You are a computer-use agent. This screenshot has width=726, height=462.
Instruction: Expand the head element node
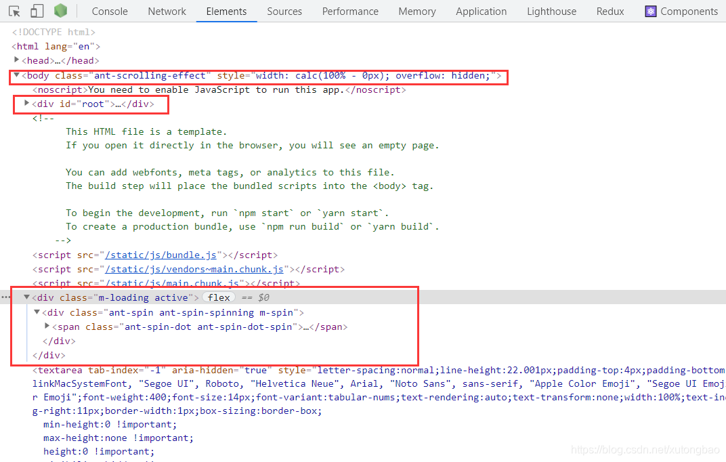(16, 60)
